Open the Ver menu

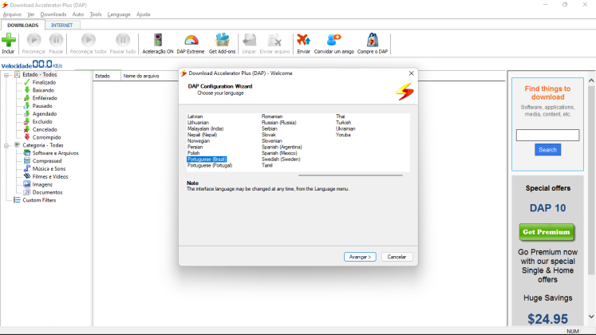31,14
